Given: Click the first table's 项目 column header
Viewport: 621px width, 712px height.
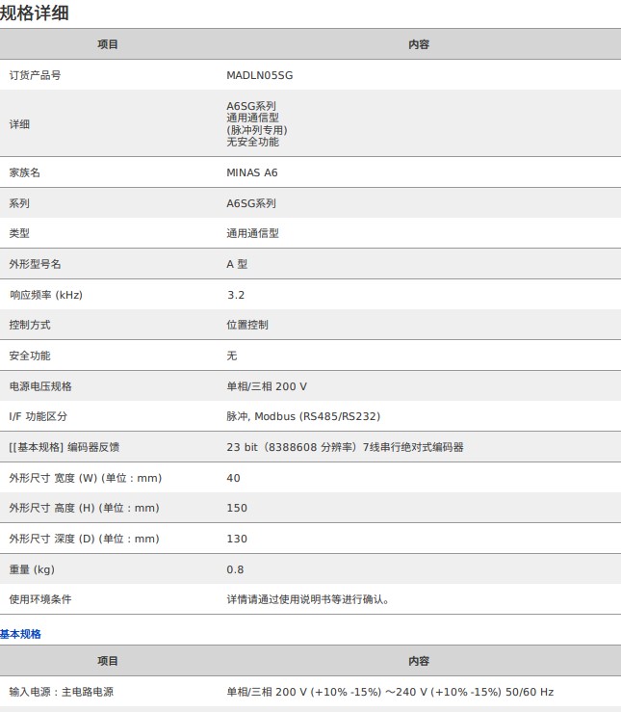Looking at the screenshot, I should 108,44.
